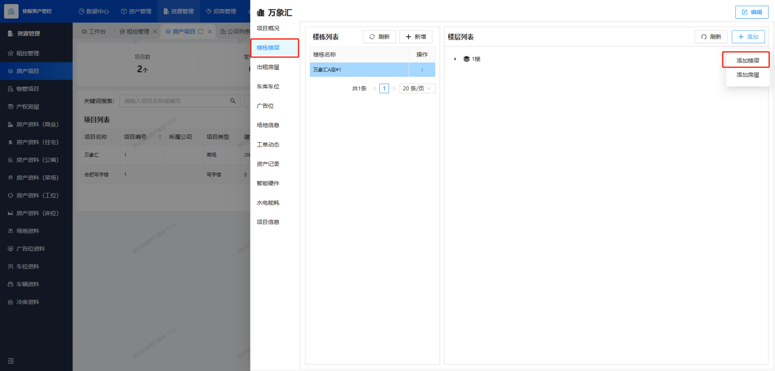The image size is (775, 371).
Task: Open 租控管理 in the left sidebar
Action: coord(36,53)
